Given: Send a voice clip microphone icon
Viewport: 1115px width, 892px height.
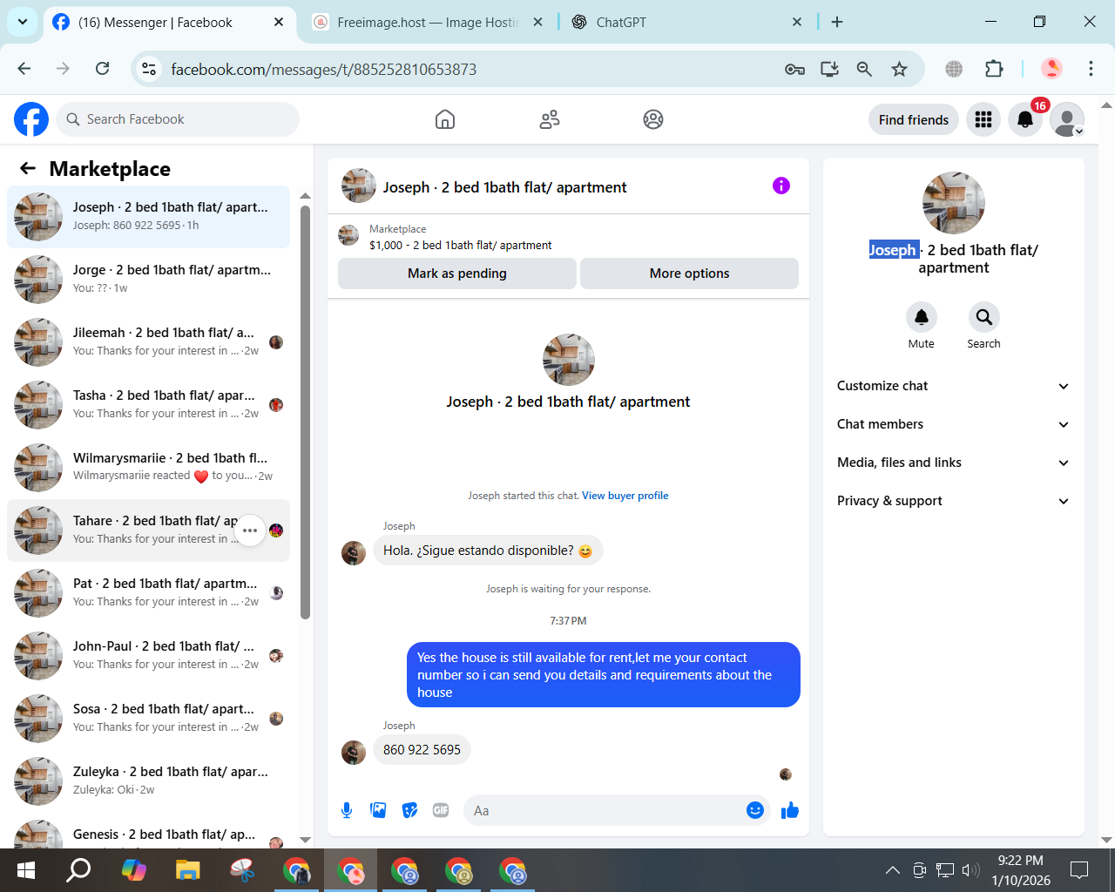Looking at the screenshot, I should [347, 810].
